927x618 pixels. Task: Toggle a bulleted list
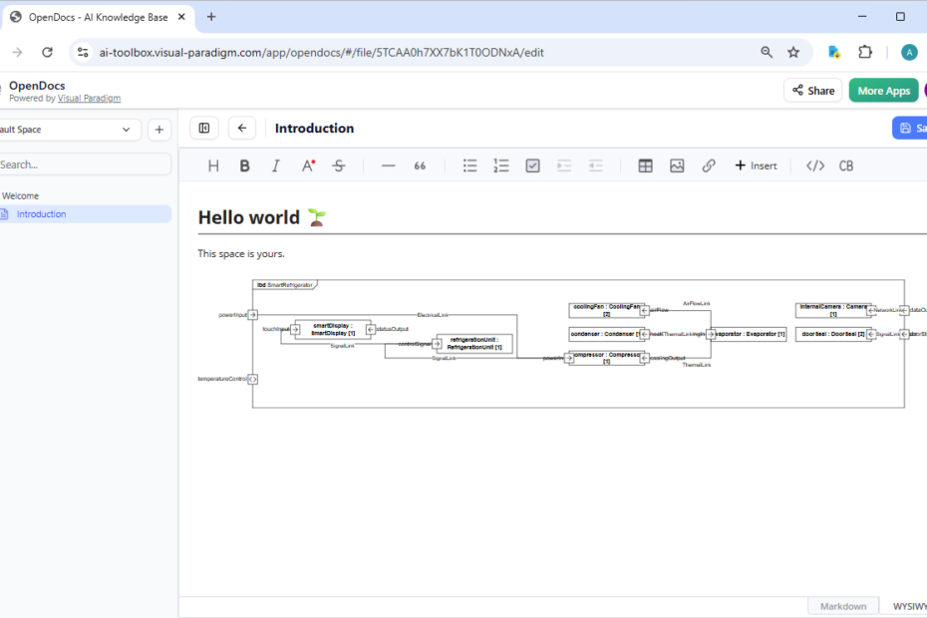pos(469,165)
